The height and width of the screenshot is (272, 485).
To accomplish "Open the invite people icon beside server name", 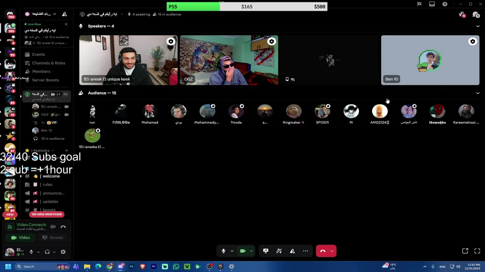I will [x=64, y=14].
